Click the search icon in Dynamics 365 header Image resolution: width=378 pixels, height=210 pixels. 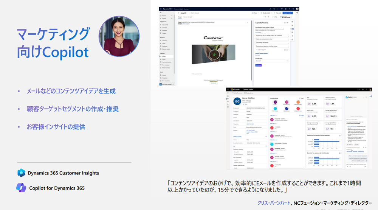[x=270, y=9]
